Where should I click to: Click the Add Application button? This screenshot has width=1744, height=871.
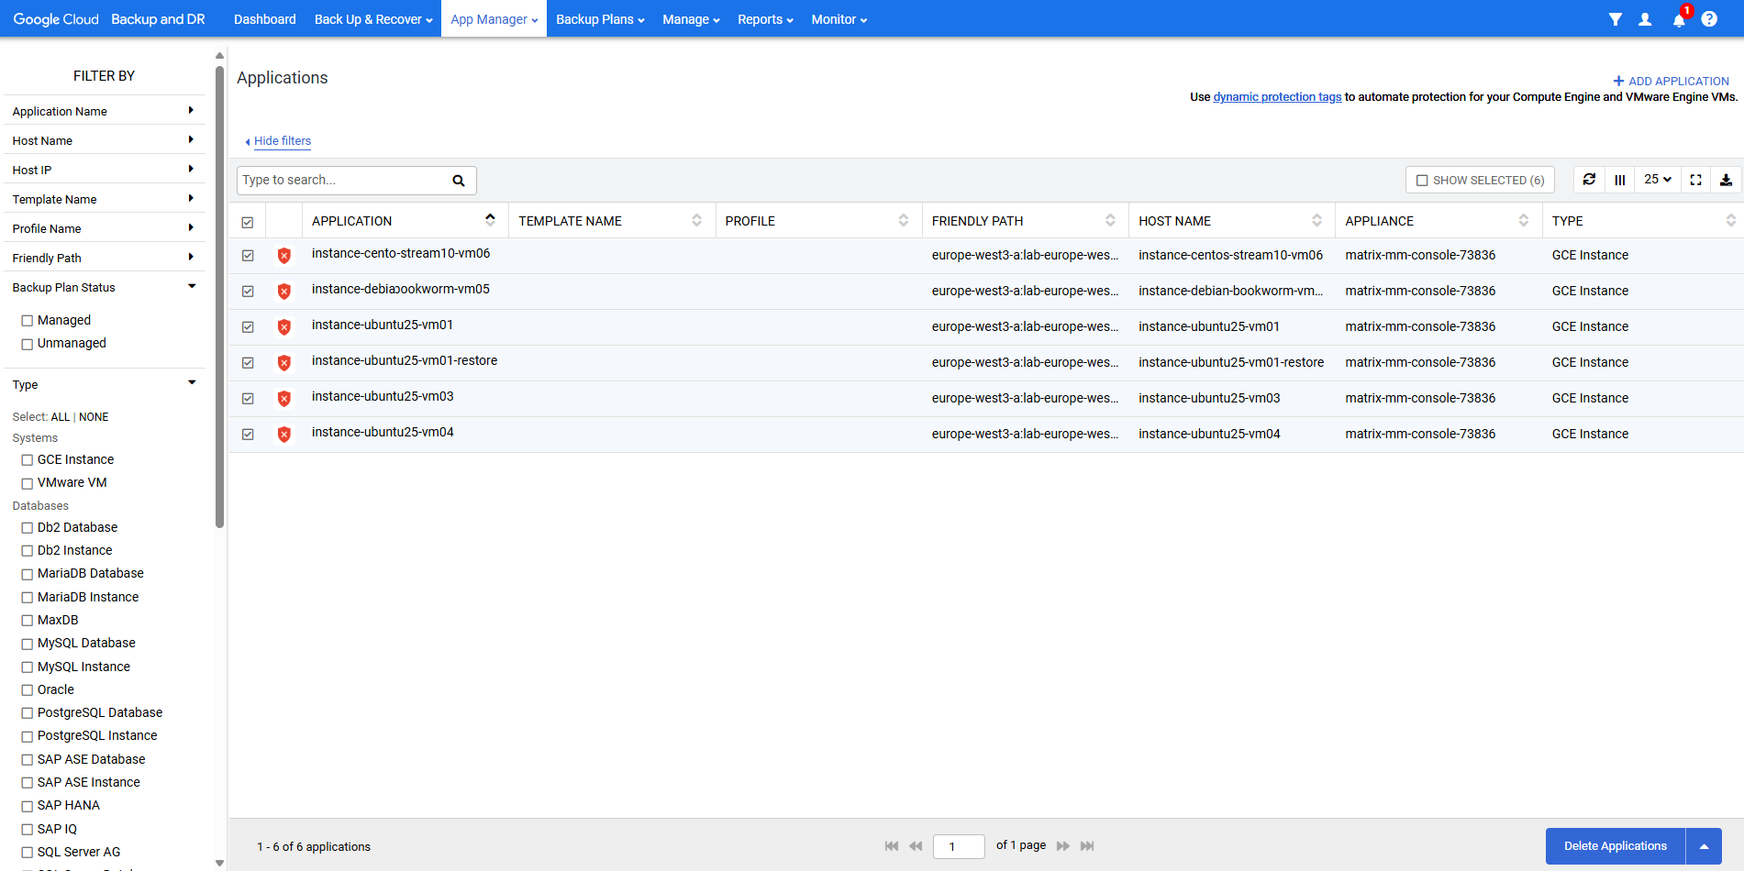tap(1671, 81)
